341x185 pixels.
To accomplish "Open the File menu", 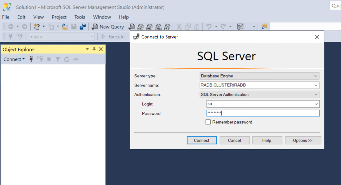I will pyautogui.click(x=6, y=17).
